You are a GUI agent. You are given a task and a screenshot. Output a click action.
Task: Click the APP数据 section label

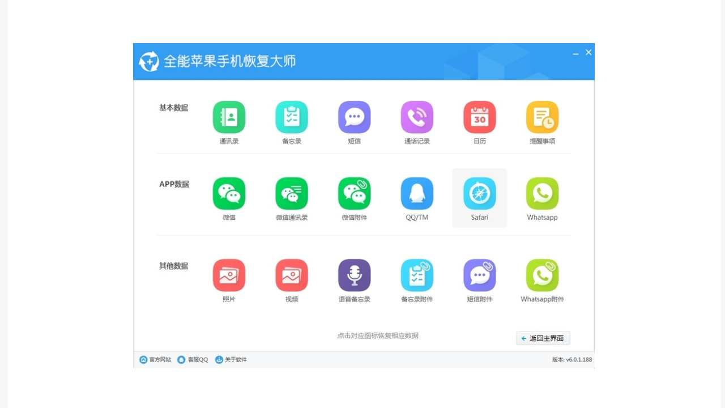click(x=174, y=184)
